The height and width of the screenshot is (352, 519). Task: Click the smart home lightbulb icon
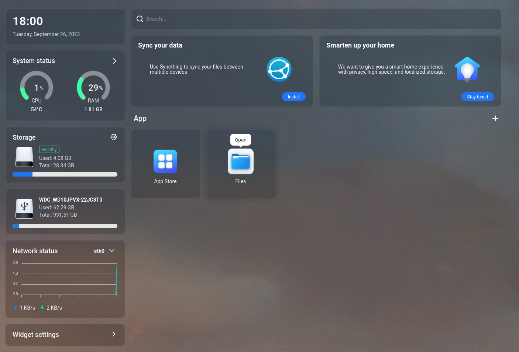click(467, 69)
